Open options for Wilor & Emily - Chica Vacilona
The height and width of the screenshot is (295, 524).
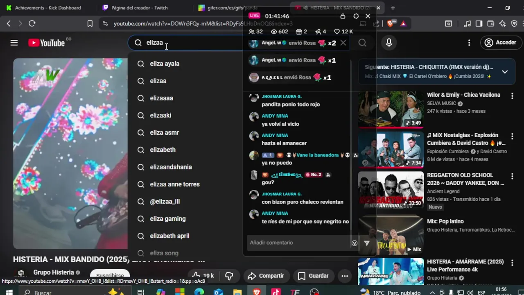(x=512, y=96)
